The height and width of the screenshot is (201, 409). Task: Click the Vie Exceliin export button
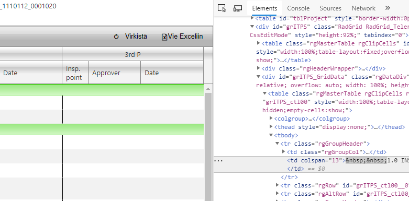point(182,37)
